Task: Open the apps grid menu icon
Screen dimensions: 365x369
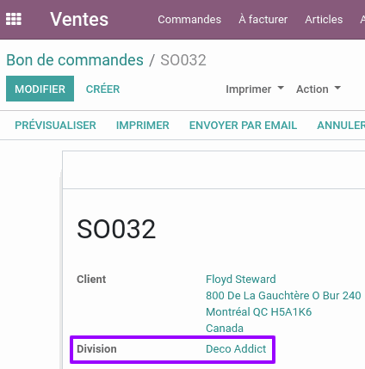Action: click(14, 19)
